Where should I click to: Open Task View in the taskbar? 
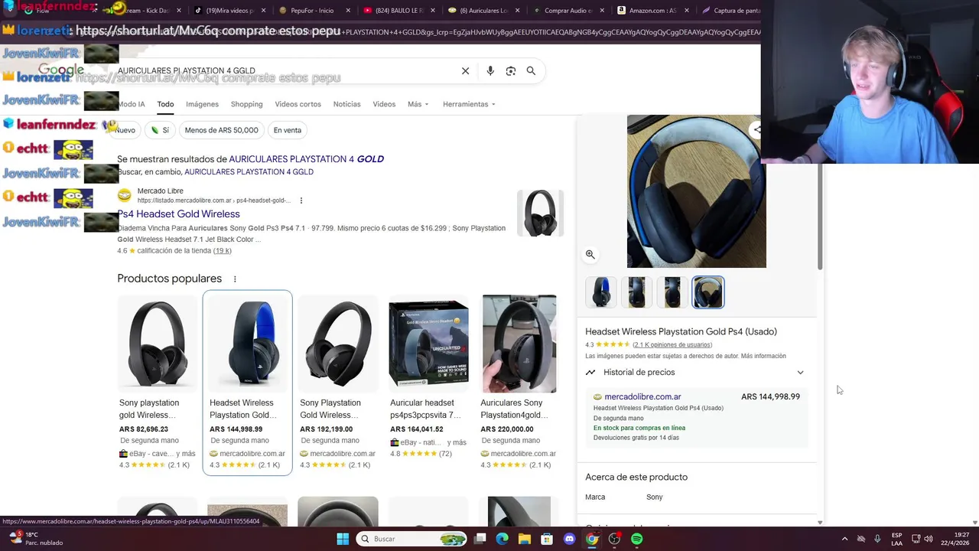tap(480, 539)
